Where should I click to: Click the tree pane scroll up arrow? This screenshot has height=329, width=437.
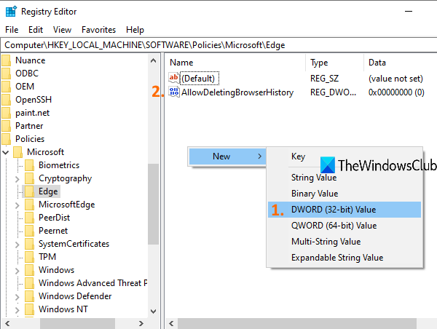[153, 60]
